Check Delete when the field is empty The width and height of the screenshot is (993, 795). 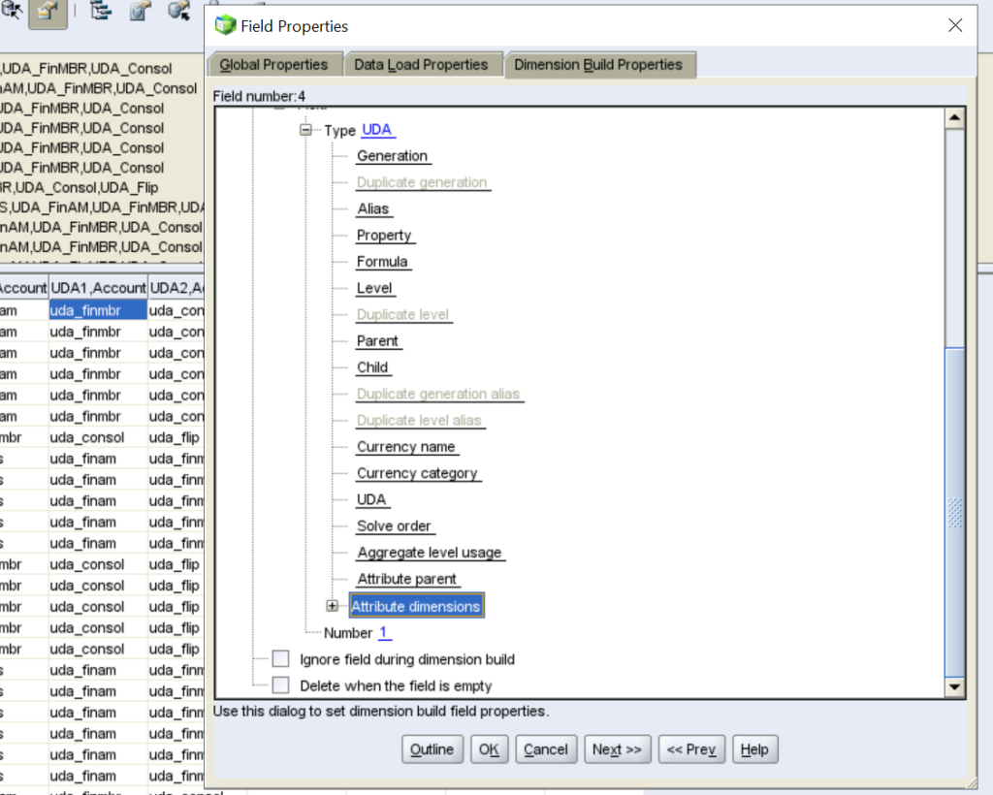pyautogui.click(x=281, y=684)
